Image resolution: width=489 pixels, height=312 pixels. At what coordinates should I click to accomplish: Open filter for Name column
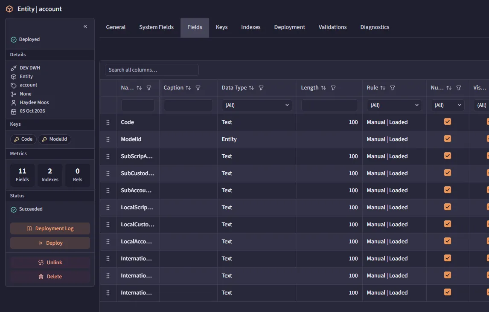(149, 88)
